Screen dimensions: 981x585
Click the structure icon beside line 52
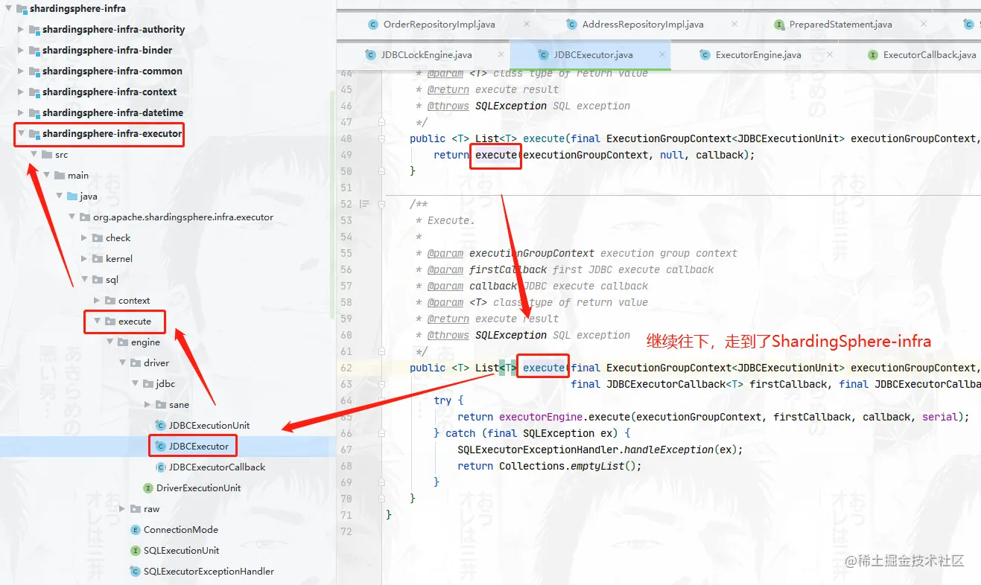click(364, 204)
